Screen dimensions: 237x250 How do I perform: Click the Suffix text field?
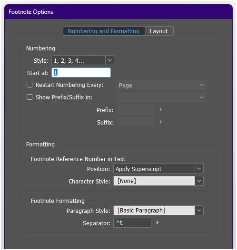point(136,122)
